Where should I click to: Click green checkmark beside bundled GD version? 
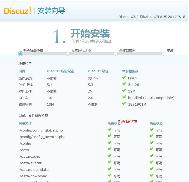[124, 97]
